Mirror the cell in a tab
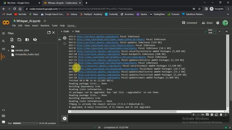232x130 pixels. coord(216,114)
